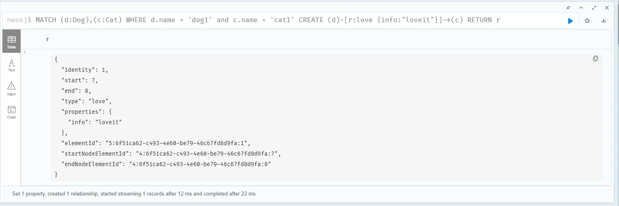The height and width of the screenshot is (206, 619).
Task: Close the query result frame
Action: click(606, 8)
